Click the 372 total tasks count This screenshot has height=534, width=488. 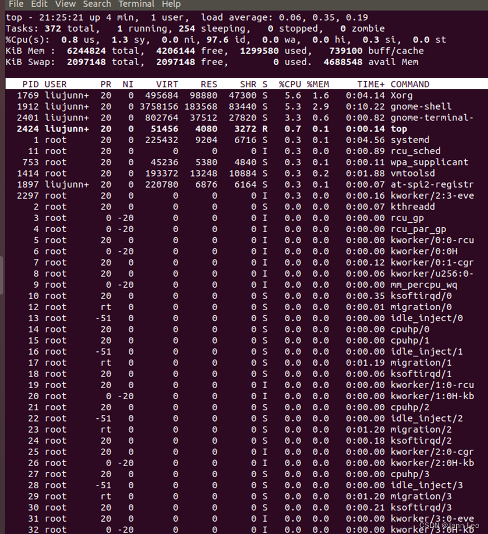53,28
